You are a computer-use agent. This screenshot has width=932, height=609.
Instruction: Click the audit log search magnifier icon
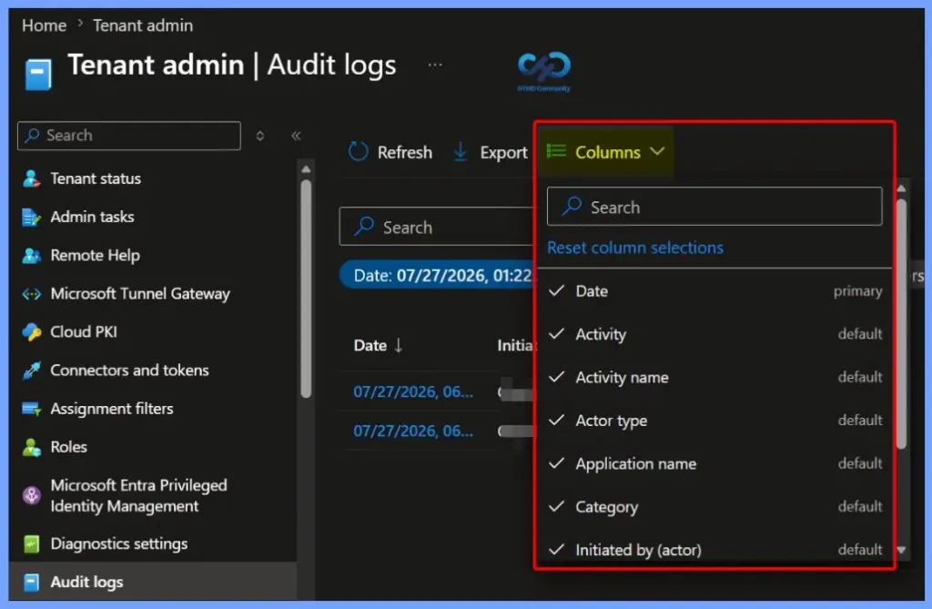click(x=364, y=227)
